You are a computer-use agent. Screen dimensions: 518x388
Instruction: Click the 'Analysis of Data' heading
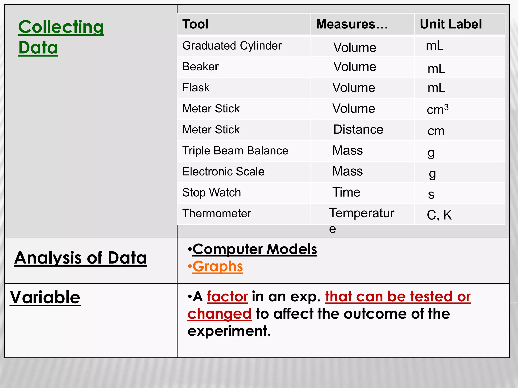coord(81,258)
